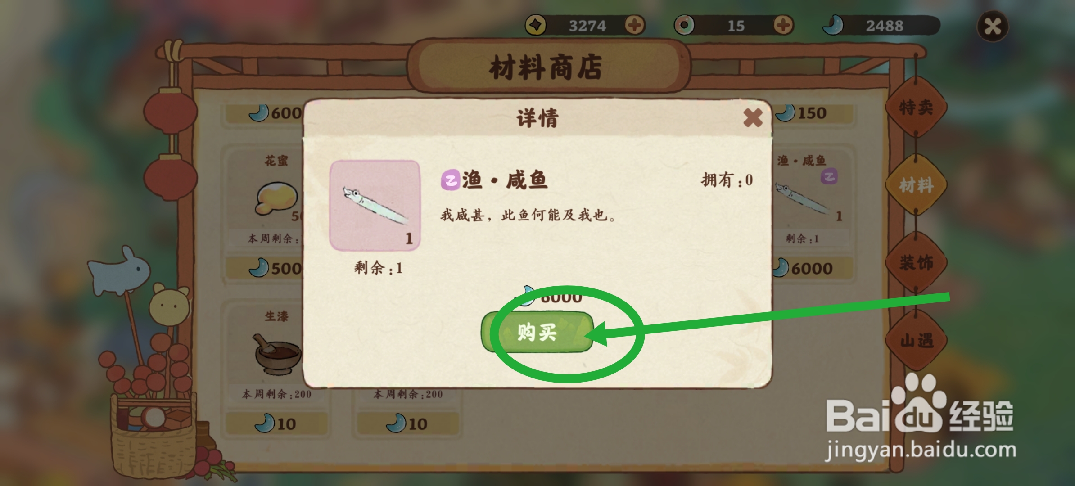
Task: Close the 详情 detail popup
Action: [x=753, y=118]
